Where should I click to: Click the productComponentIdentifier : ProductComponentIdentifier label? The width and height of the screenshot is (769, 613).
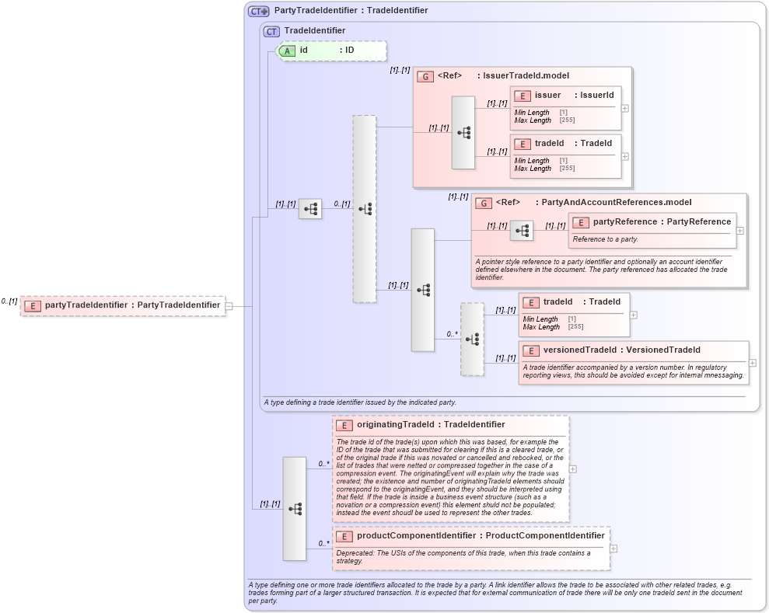[x=481, y=535]
